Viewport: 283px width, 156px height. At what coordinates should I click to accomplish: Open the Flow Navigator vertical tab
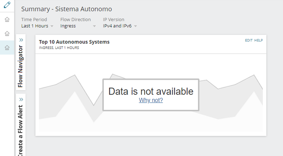tap(21, 66)
